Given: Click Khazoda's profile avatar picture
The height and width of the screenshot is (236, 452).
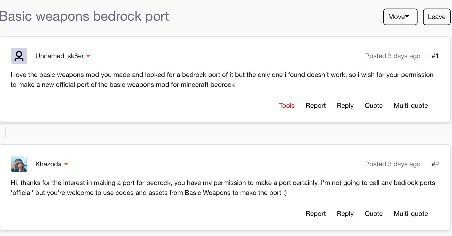Looking at the screenshot, I should coord(19,164).
